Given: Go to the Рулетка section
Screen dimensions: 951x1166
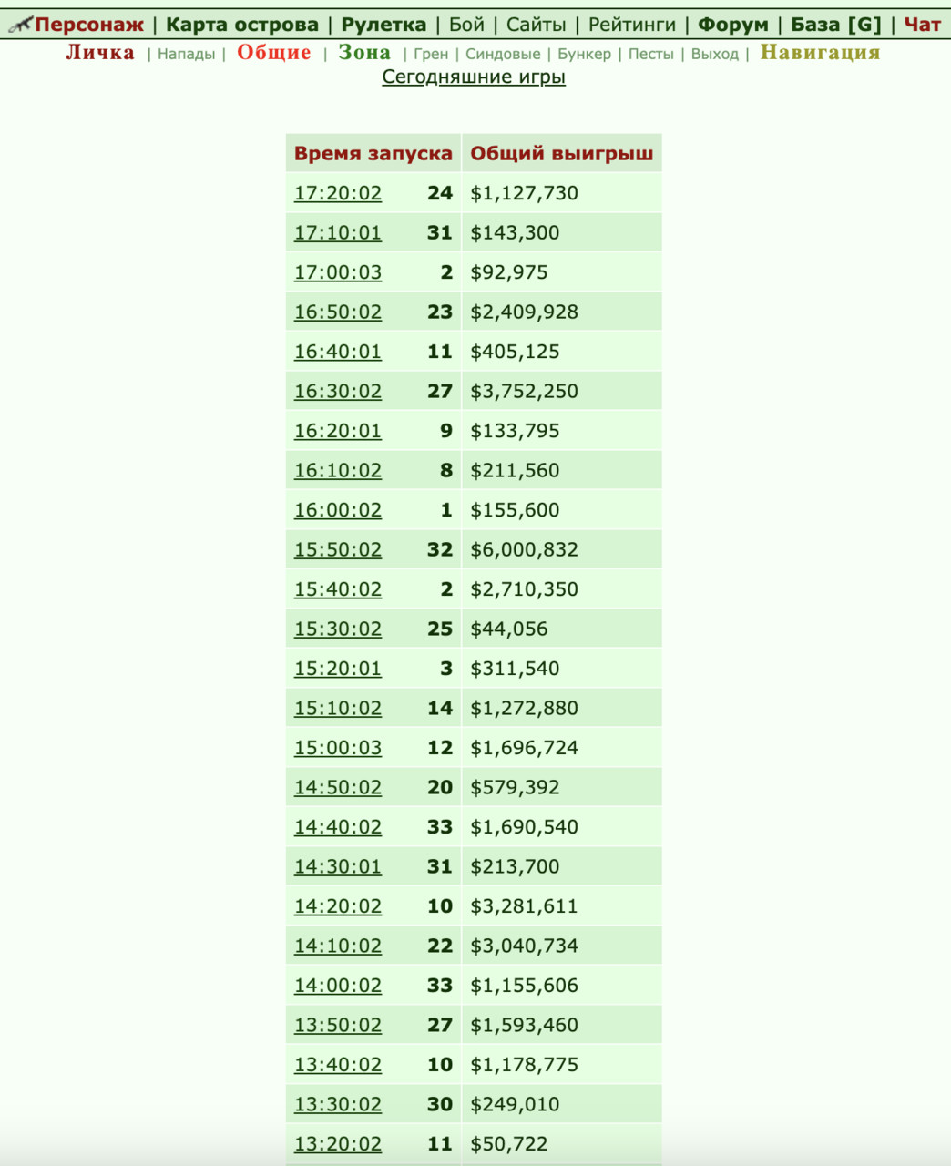Looking at the screenshot, I should pyautogui.click(x=383, y=25).
